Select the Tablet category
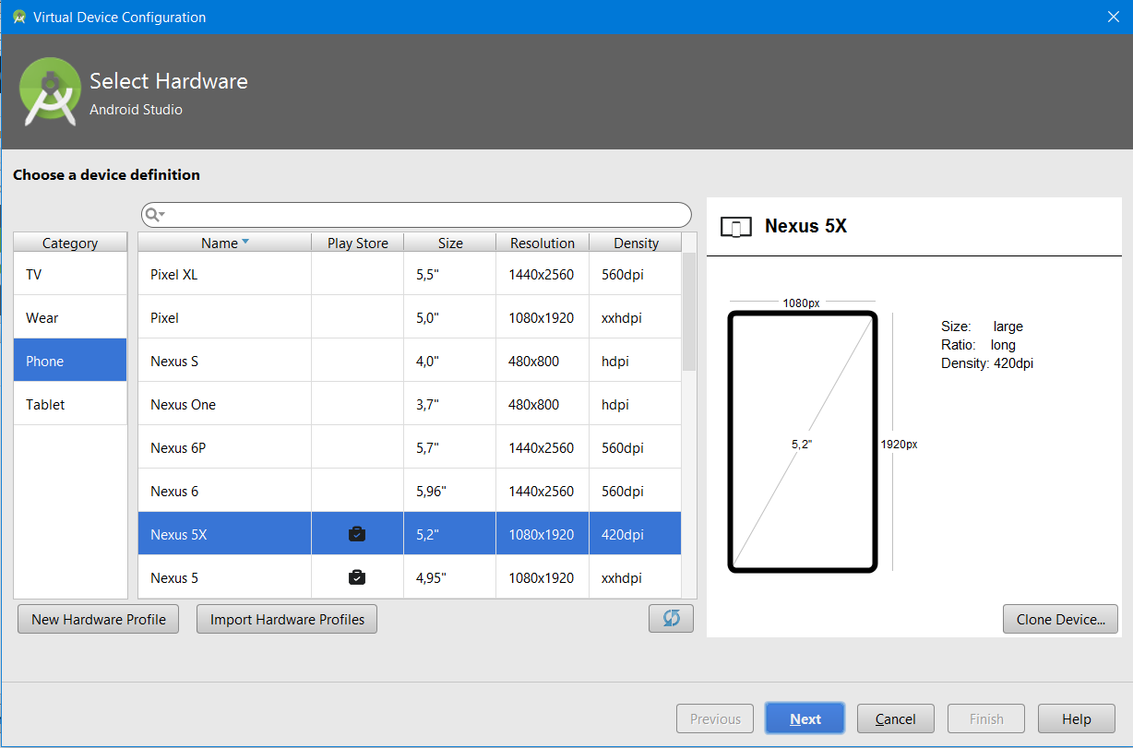 click(x=70, y=404)
